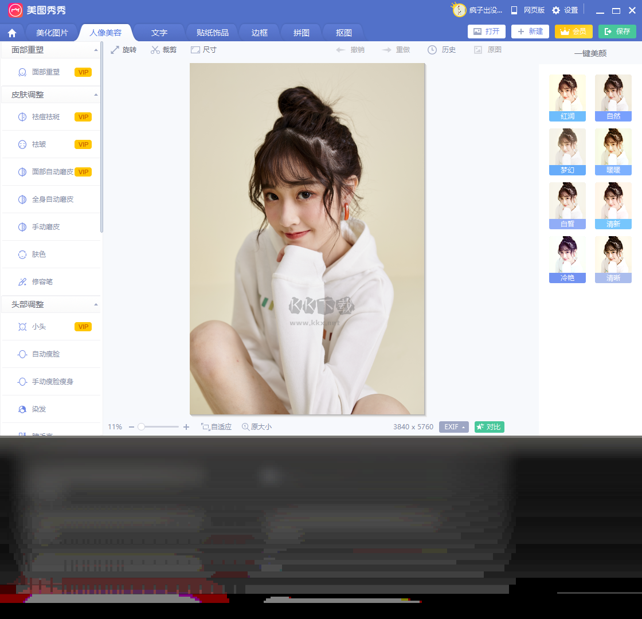The image size is (642, 619).
Task: Collapse the 皮肤调整 section
Action: tap(96, 95)
